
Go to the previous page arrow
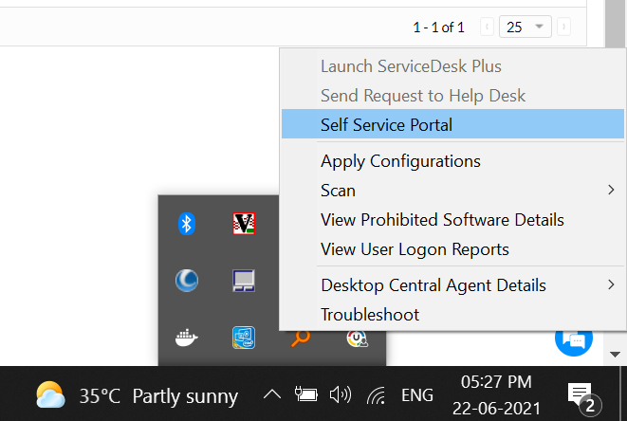coord(487,27)
